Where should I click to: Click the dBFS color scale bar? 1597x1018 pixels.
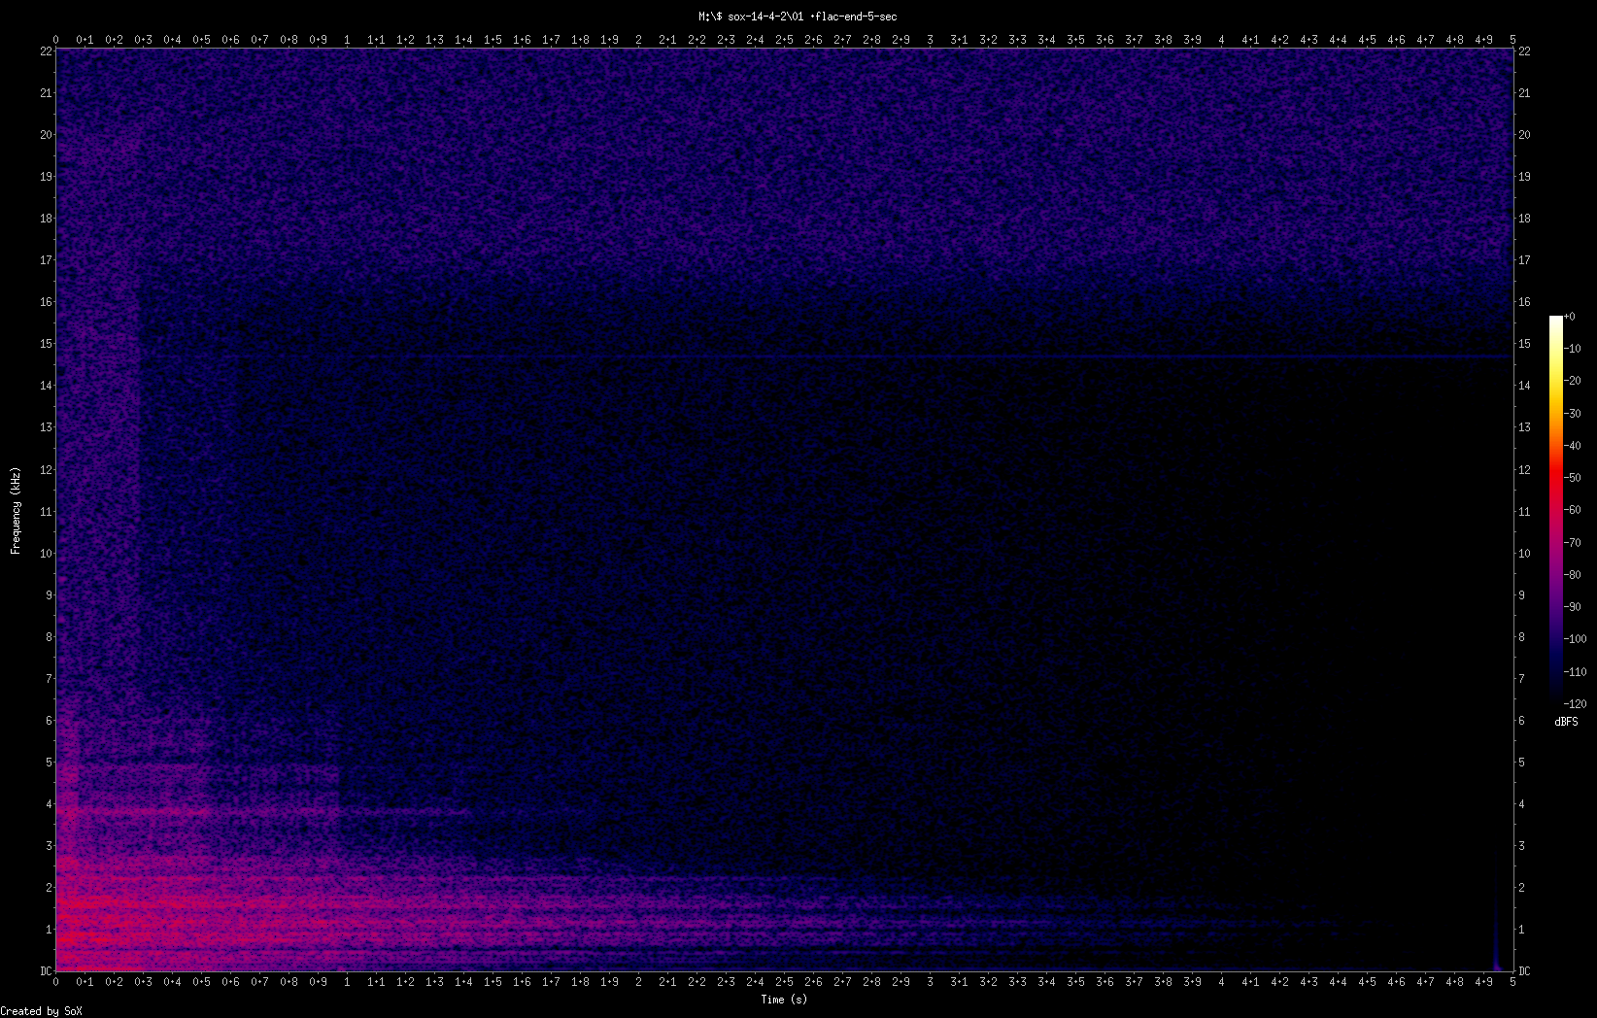coord(1556,508)
